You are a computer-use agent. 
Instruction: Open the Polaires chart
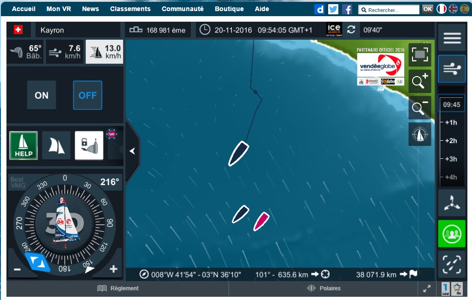point(324,288)
